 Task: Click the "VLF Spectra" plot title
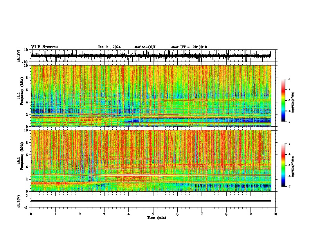click(x=44, y=47)
